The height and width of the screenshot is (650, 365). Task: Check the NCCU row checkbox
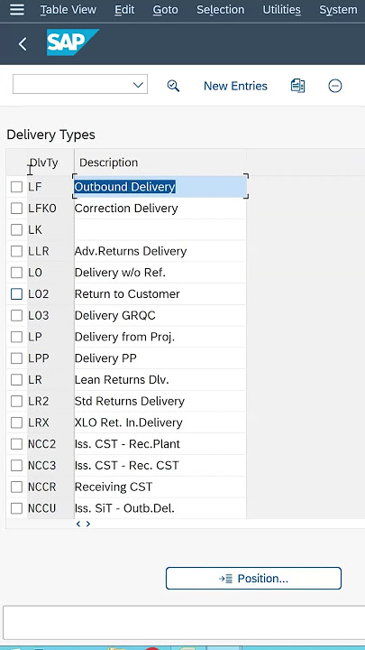pyautogui.click(x=16, y=508)
